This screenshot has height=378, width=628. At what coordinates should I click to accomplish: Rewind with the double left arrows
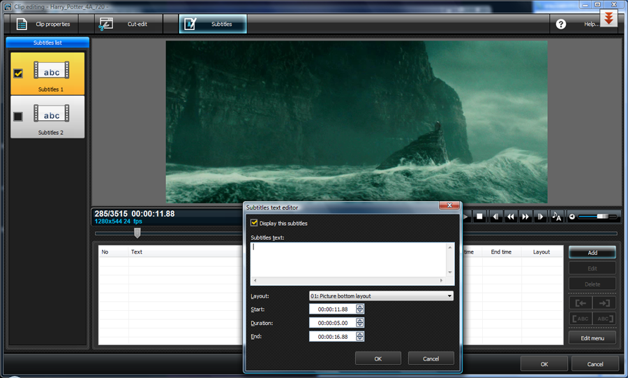point(510,217)
